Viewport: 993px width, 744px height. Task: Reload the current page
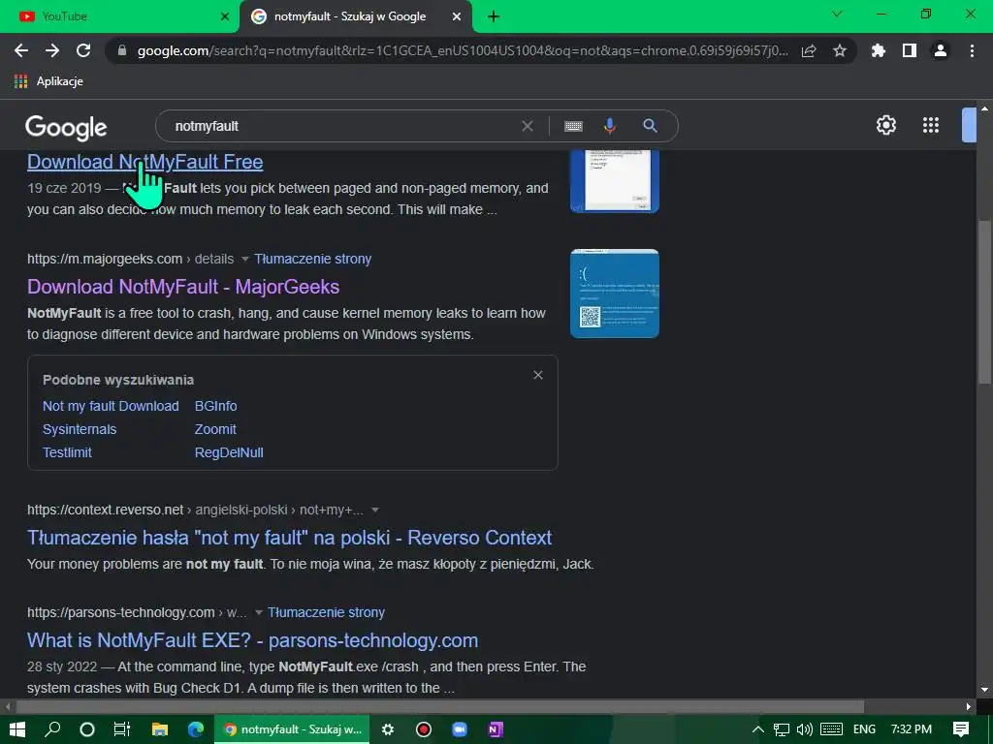pyautogui.click(x=83, y=50)
